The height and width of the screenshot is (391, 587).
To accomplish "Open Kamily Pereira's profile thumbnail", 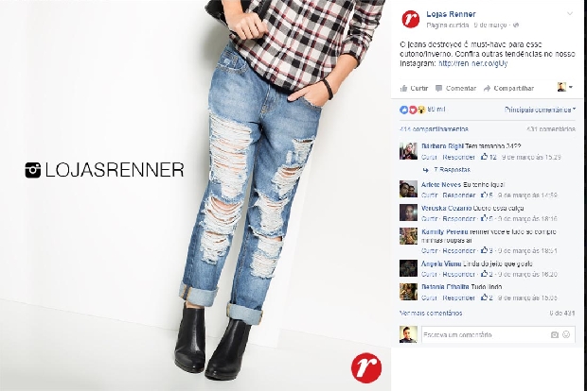I will [408, 236].
